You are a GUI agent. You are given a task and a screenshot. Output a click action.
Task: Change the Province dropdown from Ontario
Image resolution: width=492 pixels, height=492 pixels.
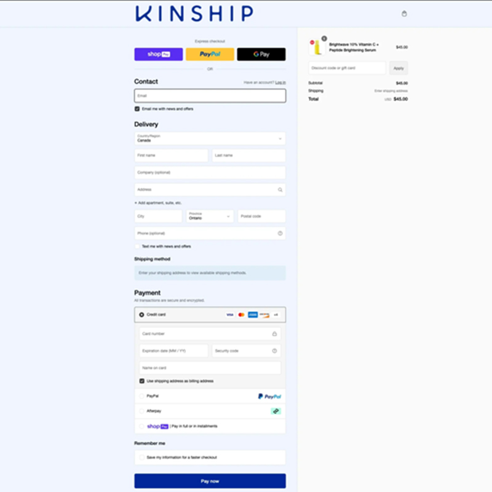click(x=209, y=216)
